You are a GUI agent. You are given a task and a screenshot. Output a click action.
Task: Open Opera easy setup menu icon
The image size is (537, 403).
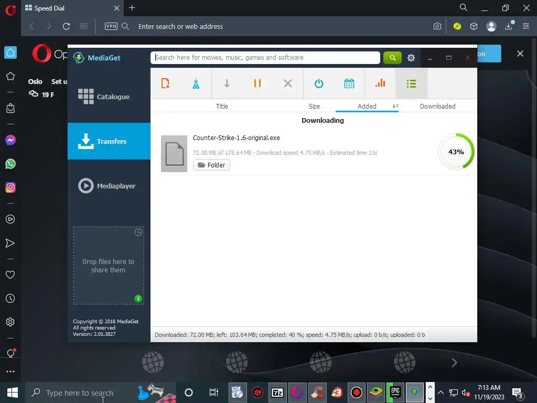pyautogui.click(x=526, y=26)
